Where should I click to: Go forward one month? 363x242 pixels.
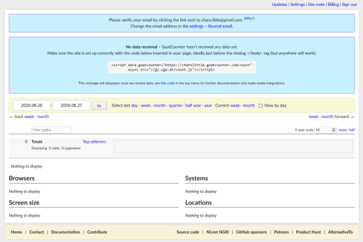(327, 117)
